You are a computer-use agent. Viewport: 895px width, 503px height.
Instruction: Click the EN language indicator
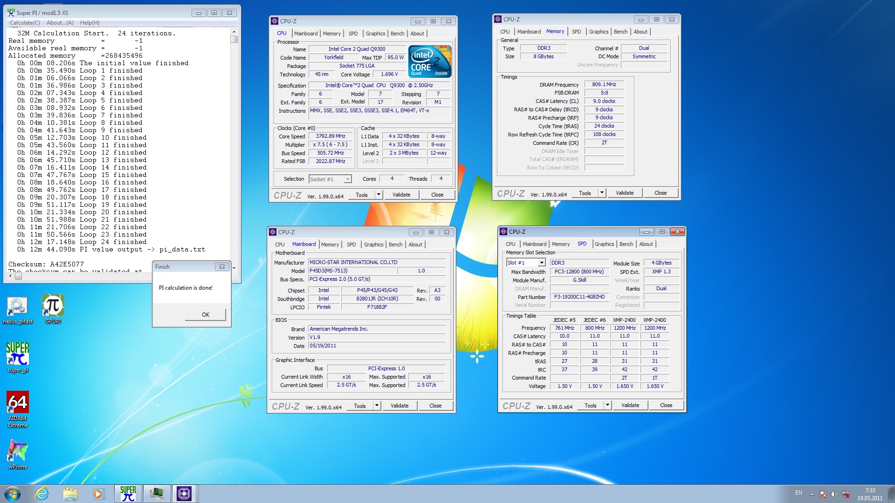click(799, 493)
